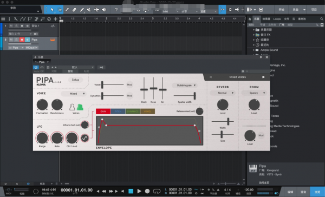Select the Eraser tool
The width and height of the screenshot is (325, 197).
74,10
